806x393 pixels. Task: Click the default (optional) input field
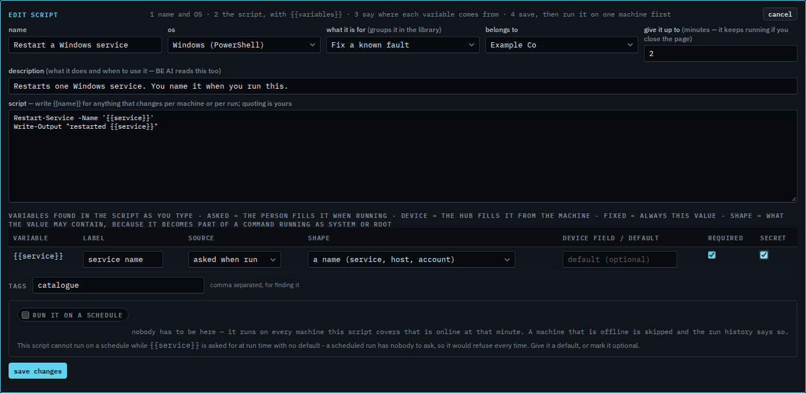pos(620,259)
